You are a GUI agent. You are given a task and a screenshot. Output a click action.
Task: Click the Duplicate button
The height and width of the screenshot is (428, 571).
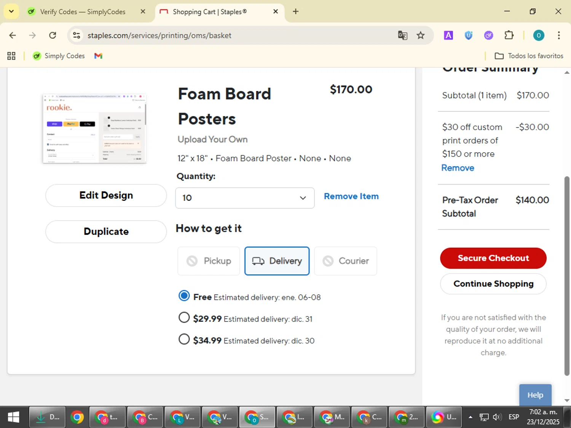tap(106, 232)
